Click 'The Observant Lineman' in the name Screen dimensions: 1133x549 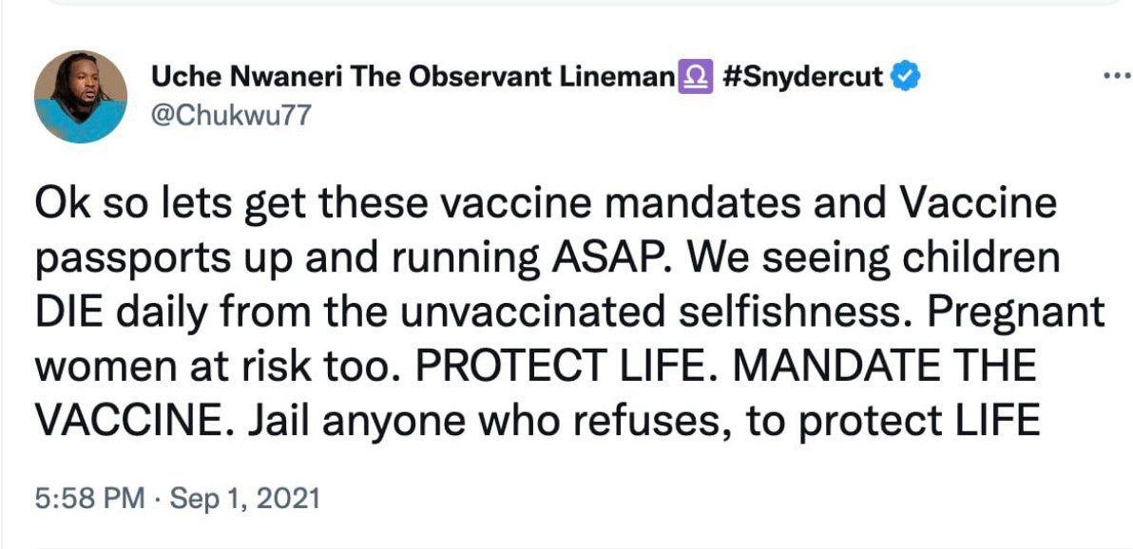pyautogui.click(x=511, y=77)
